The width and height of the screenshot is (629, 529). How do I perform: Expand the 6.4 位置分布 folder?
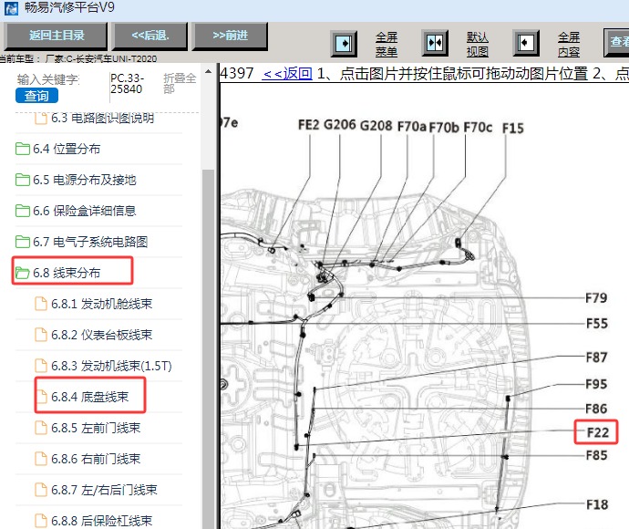tap(67, 149)
